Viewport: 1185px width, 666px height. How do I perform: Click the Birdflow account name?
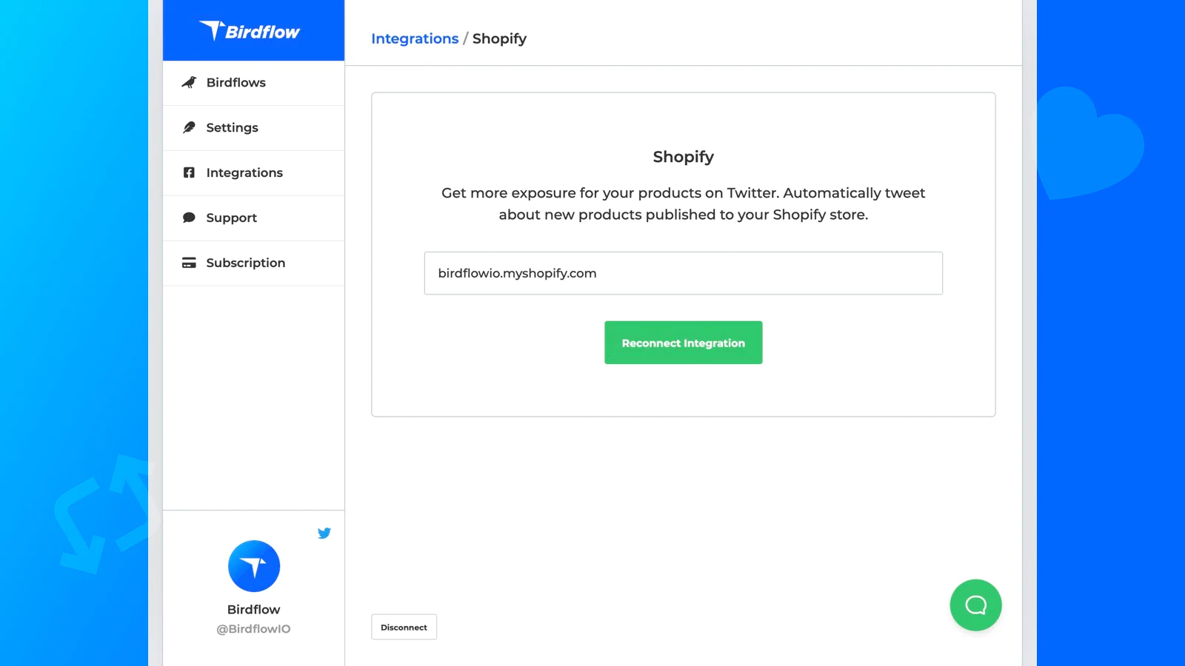point(253,610)
